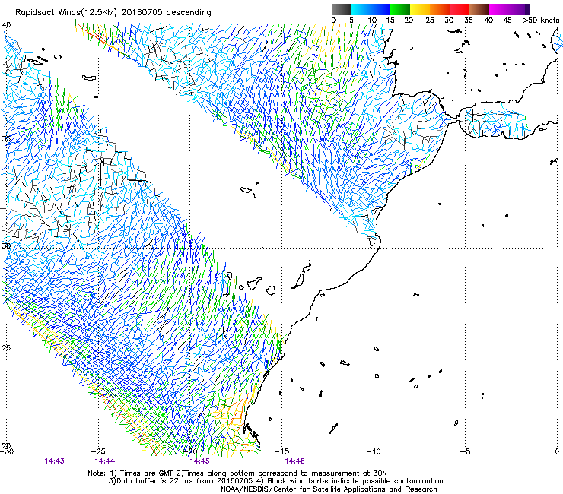Click the purple time label '14:44'

click(x=105, y=461)
